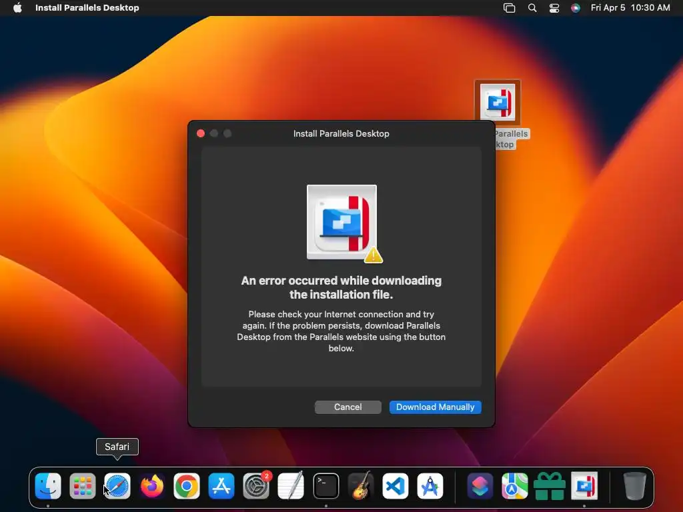Image resolution: width=683 pixels, height=512 pixels.
Task: Open Finder from the dock
Action: pyautogui.click(x=48, y=485)
